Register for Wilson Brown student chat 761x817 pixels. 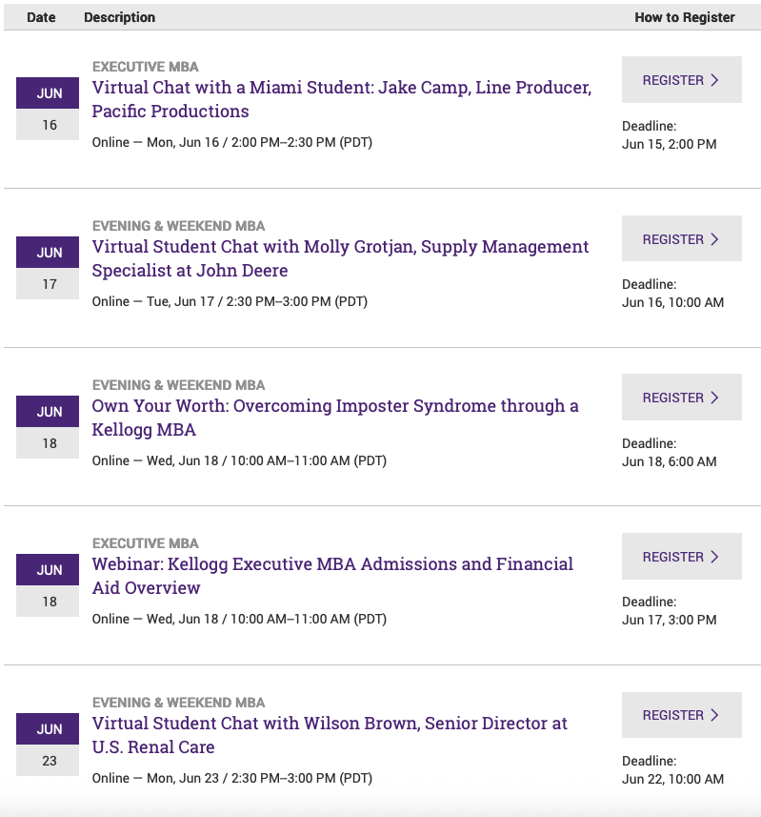point(681,715)
